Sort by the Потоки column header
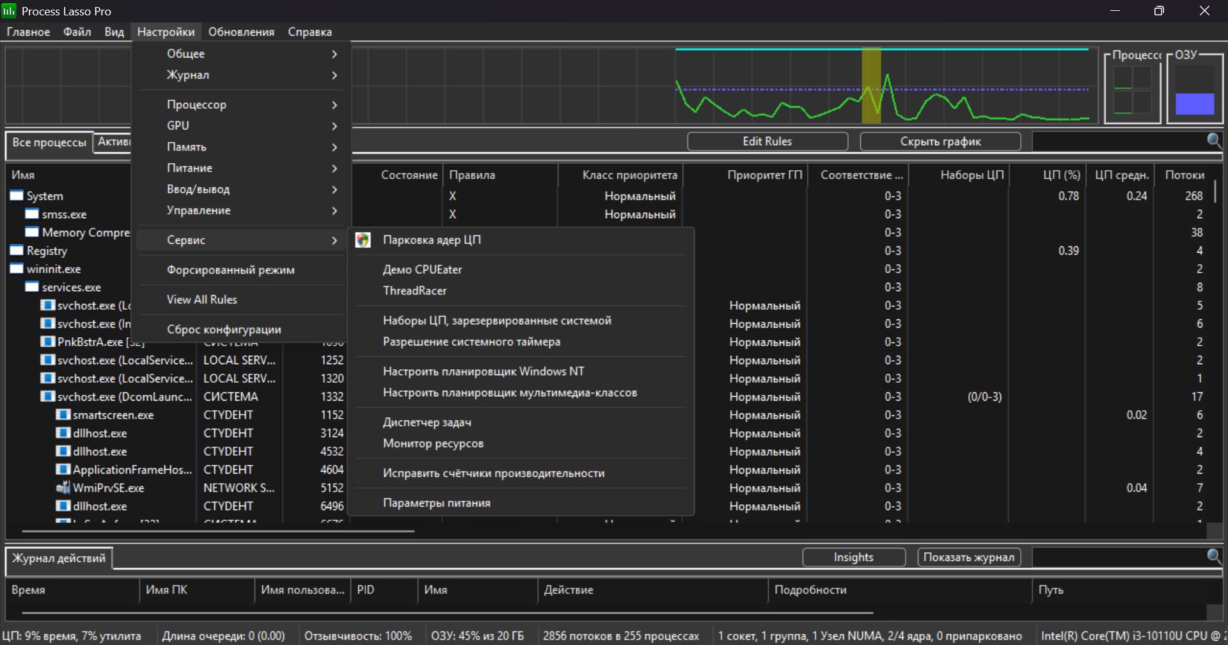The width and height of the screenshot is (1228, 645). [1184, 175]
